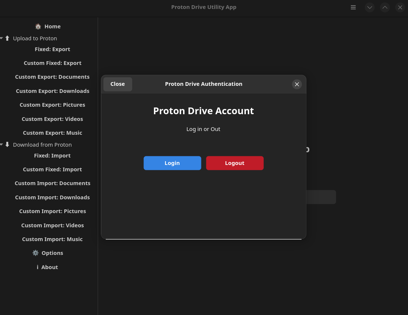
Task: Open Custom Fixed: Export
Action: [52, 63]
